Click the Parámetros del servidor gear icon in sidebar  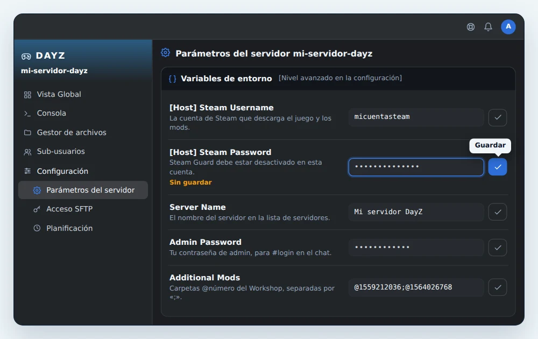click(x=37, y=190)
